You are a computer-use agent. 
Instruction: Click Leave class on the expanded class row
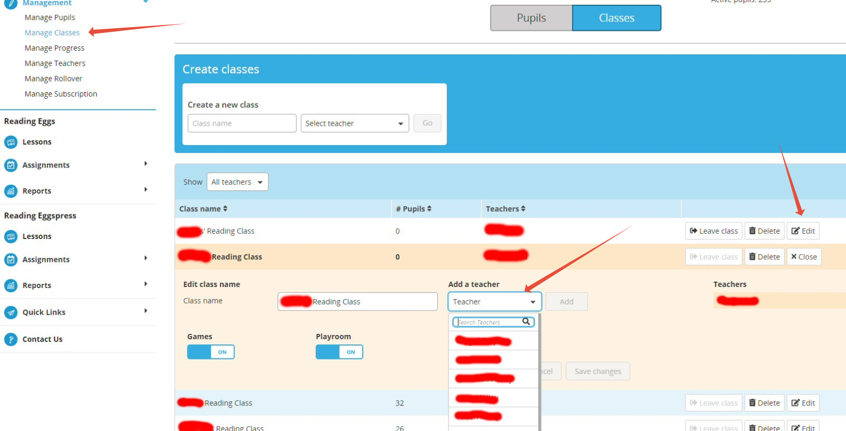[714, 257]
